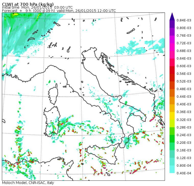Pick the lightest cyan swatch above 0.40E-04
The image size is (194, 186).
172,169
